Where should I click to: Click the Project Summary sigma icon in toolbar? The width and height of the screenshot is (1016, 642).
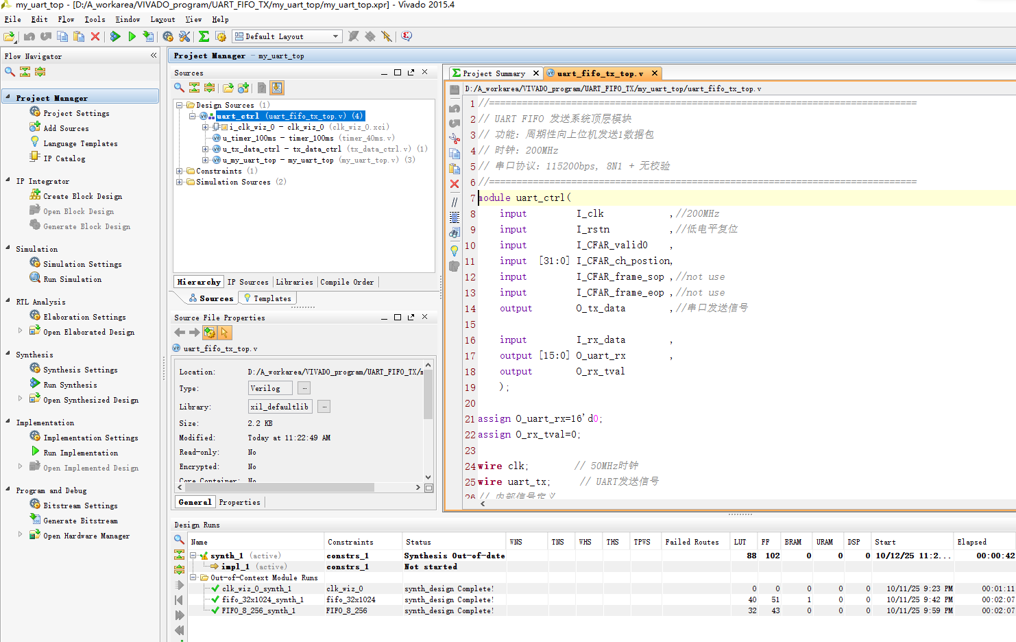[204, 36]
